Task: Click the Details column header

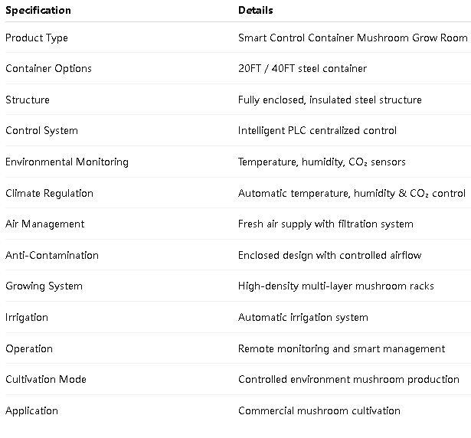Action: [x=256, y=11]
